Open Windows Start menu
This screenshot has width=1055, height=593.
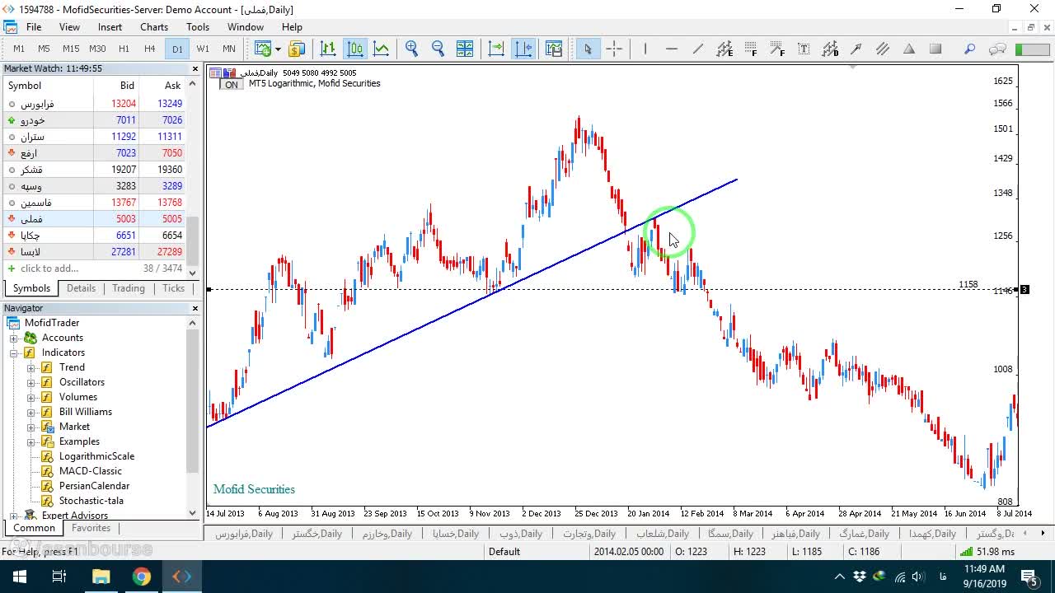[x=19, y=577]
